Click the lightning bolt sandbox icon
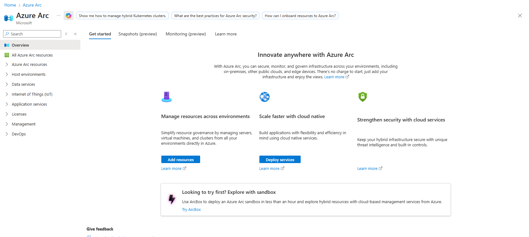This screenshot has height=237, width=529. 172,199
